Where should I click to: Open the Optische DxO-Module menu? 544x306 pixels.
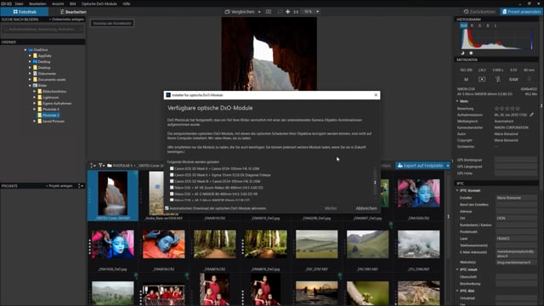pos(99,3)
